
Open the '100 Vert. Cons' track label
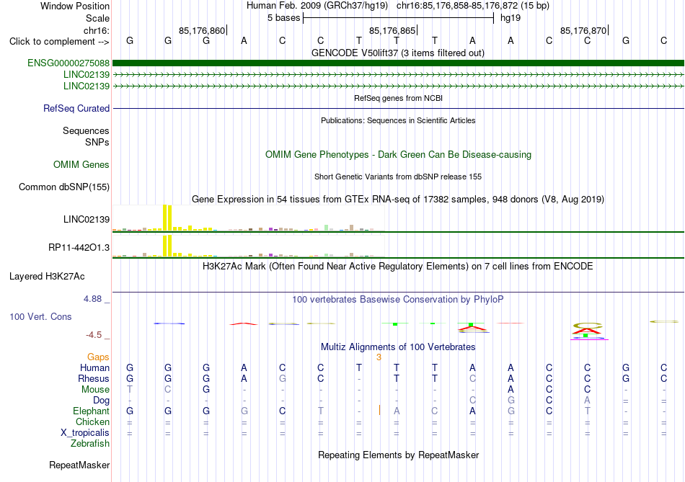pos(40,316)
